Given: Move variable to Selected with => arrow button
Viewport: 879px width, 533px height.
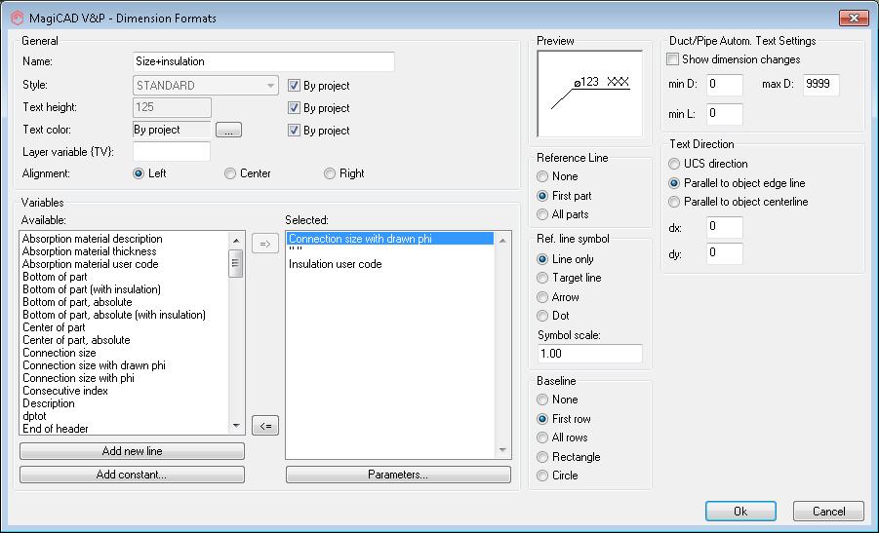Looking at the screenshot, I should 265,244.
